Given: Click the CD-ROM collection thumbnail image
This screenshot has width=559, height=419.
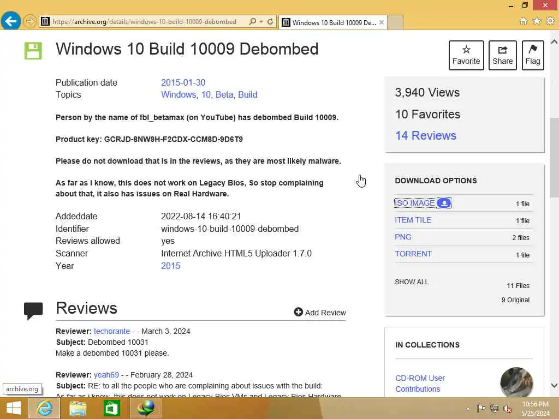Looking at the screenshot, I should click(516, 382).
